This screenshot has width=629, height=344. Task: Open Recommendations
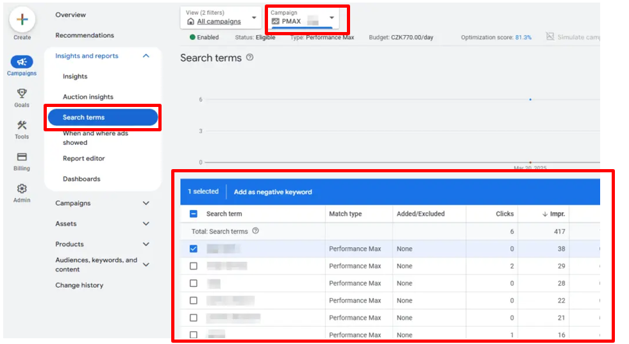coord(85,35)
